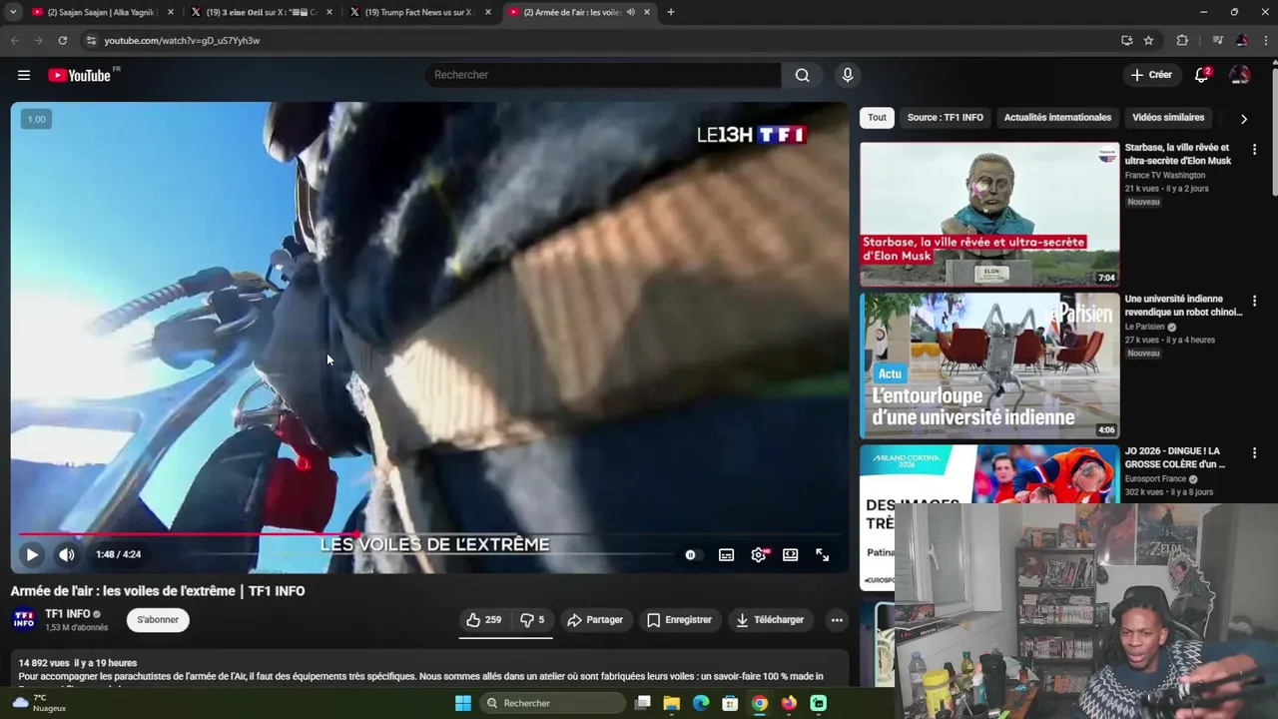Viewport: 1278px width, 719px height.
Task: Open options for université indienne video
Action: coord(1254,301)
